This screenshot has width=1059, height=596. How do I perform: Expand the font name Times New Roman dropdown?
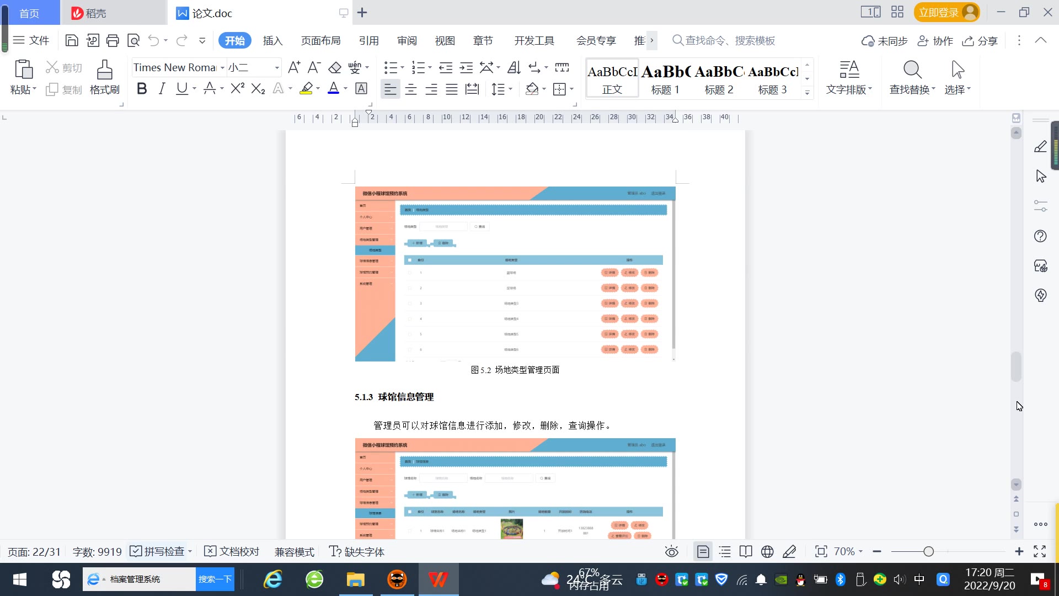pos(222,68)
